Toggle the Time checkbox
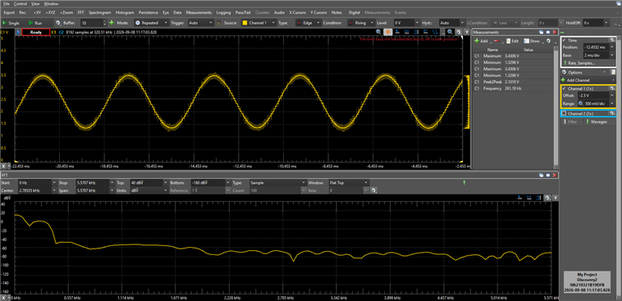622x301 pixels. pyautogui.click(x=564, y=40)
